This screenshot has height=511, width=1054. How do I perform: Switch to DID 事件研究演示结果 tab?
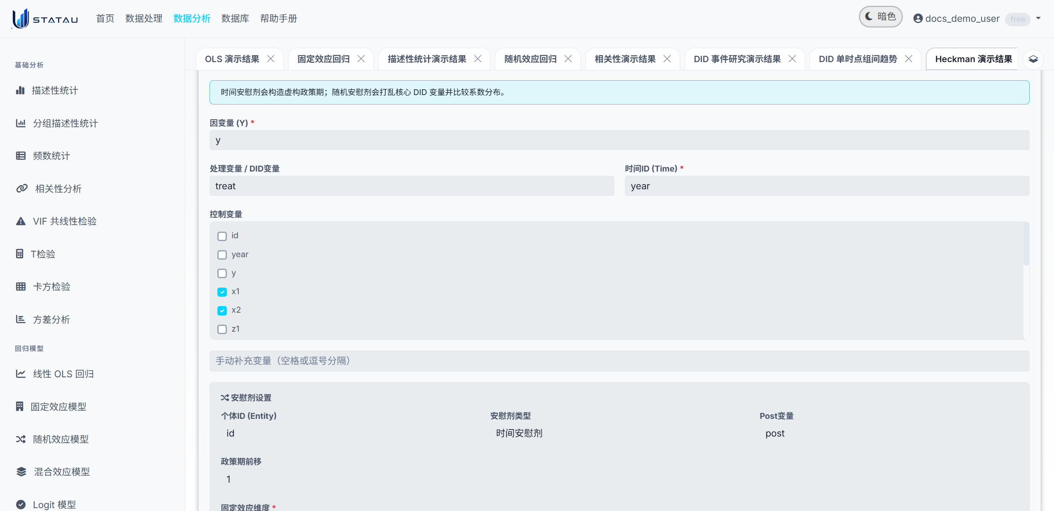pos(737,59)
